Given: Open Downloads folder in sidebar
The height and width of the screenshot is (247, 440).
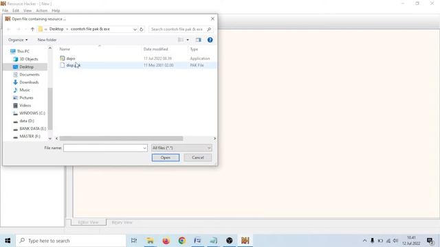Looking at the screenshot, I should (29, 82).
